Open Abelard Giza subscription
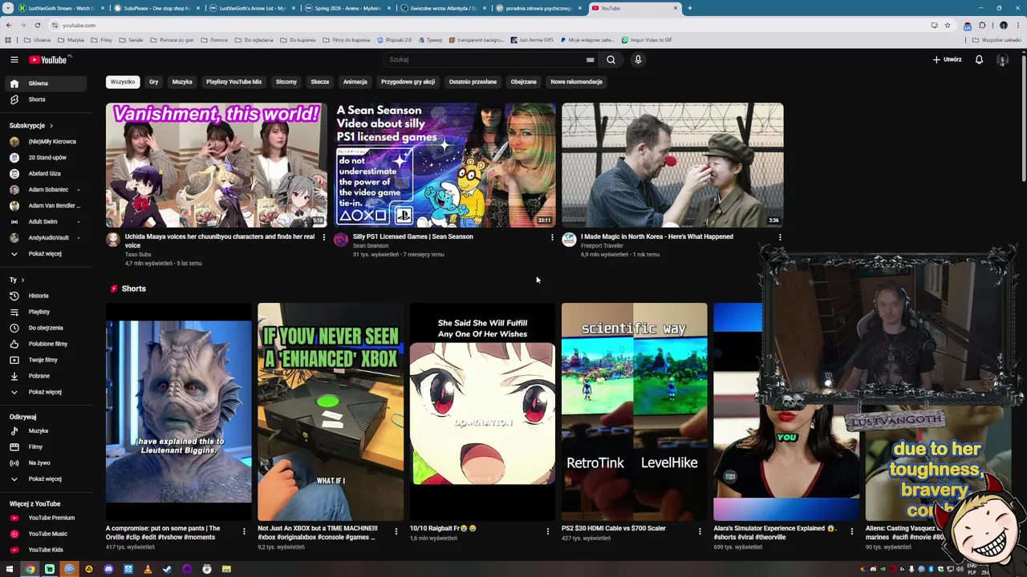The height and width of the screenshot is (577, 1027). [x=44, y=174]
